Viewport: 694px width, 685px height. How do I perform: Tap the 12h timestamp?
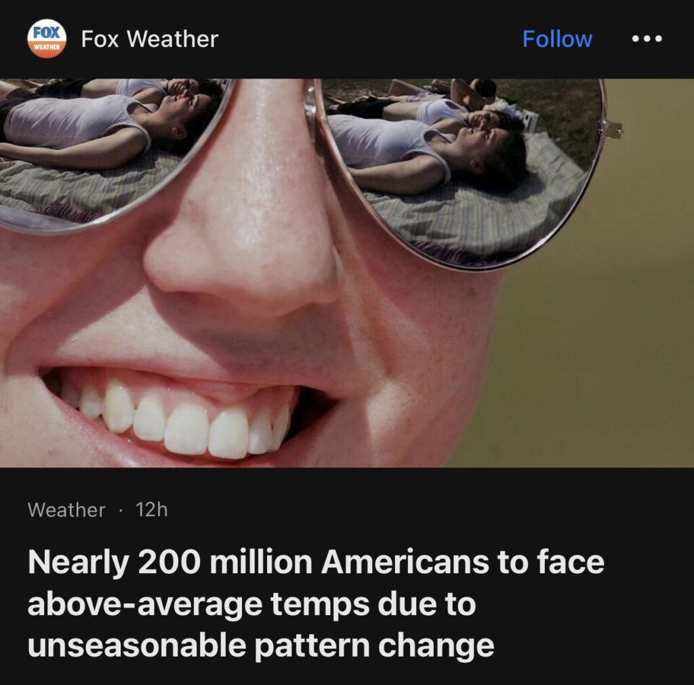pyautogui.click(x=151, y=510)
